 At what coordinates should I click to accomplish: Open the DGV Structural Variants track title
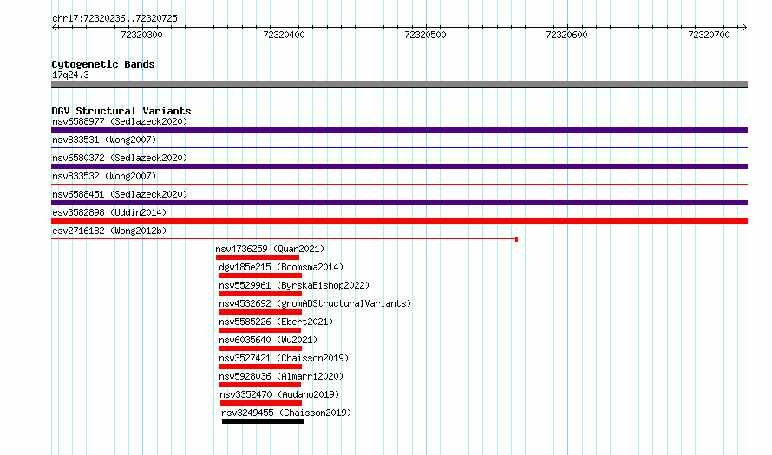point(121,111)
